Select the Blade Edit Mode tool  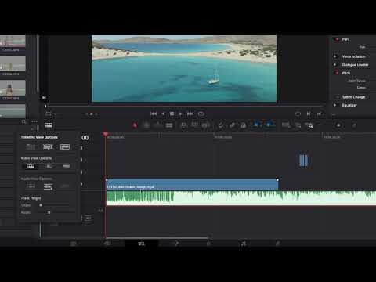pyautogui.click(x=169, y=125)
